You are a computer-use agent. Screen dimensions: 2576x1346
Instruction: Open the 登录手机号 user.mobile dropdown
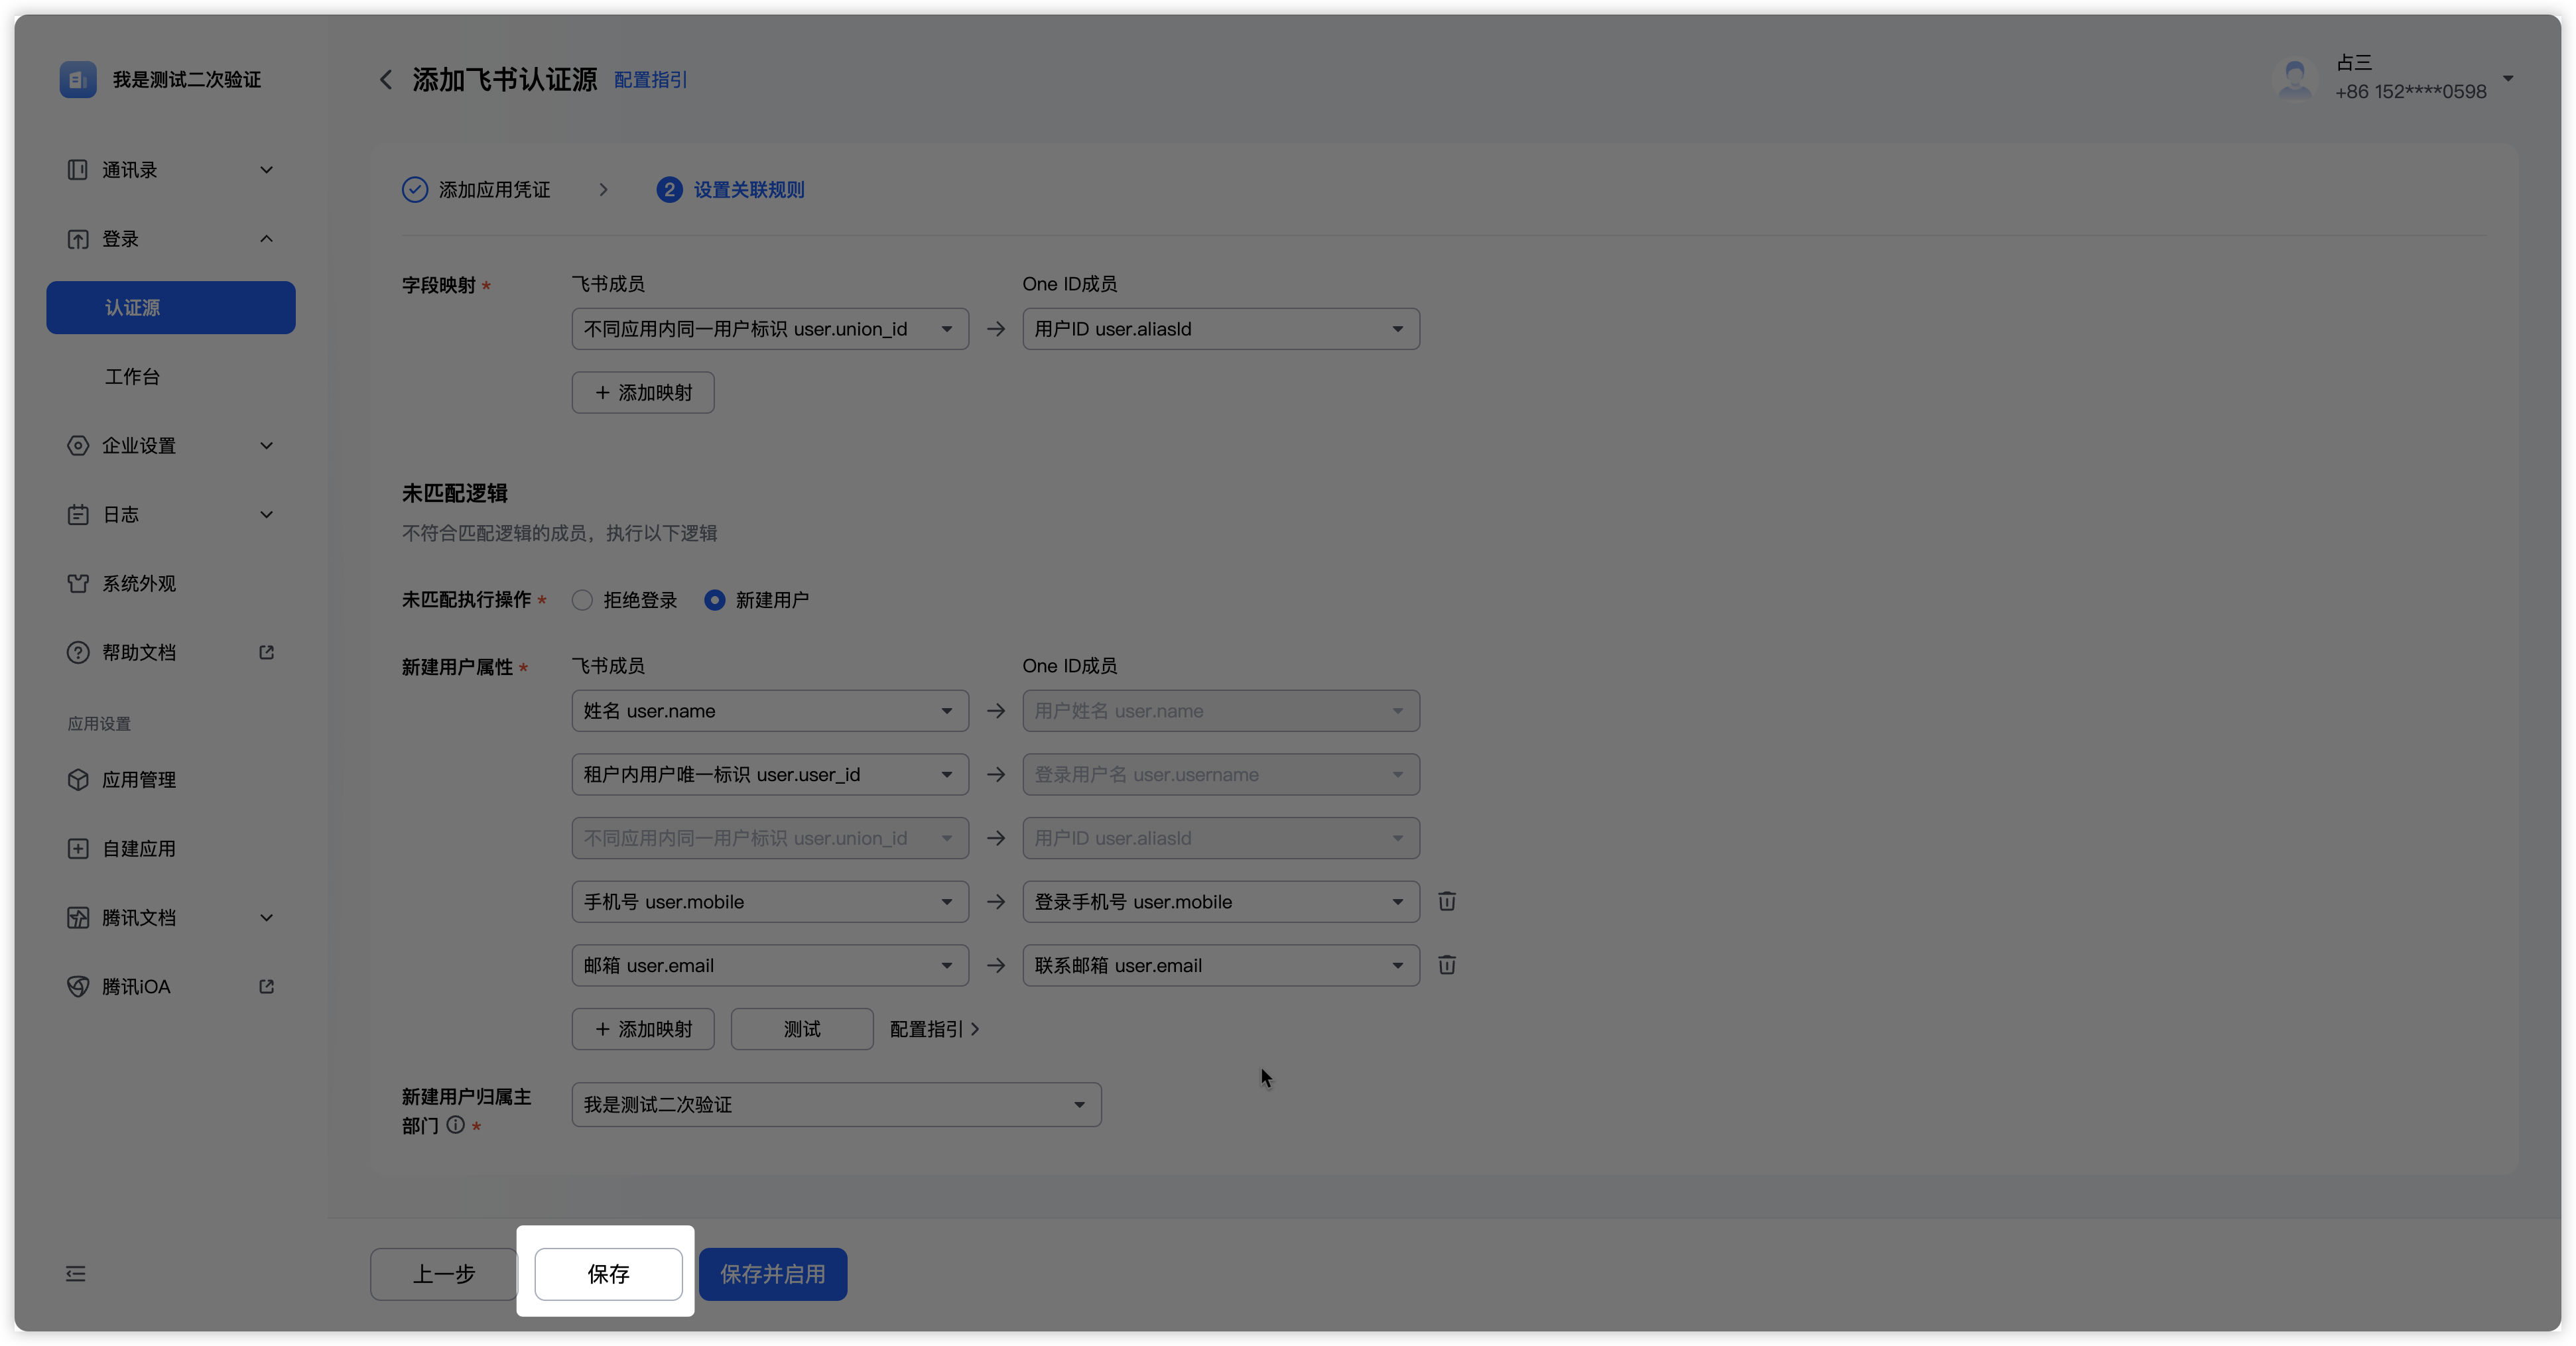point(1220,902)
